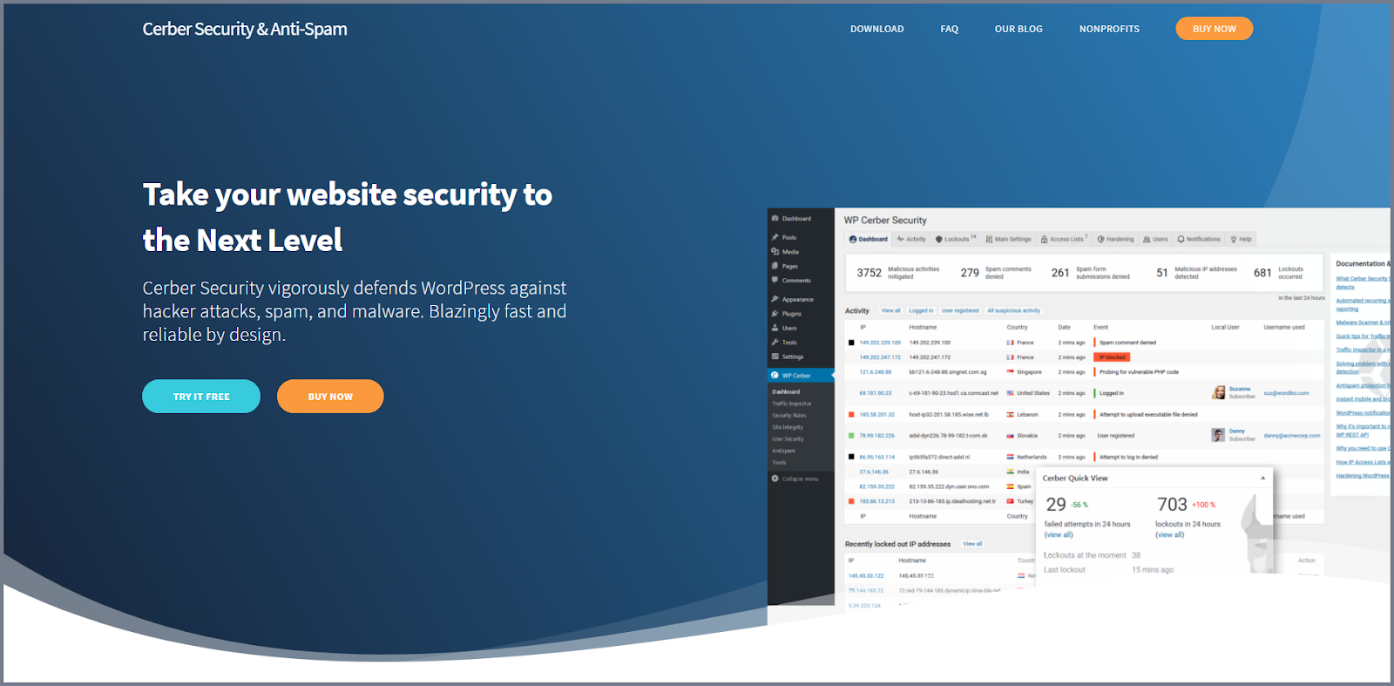The height and width of the screenshot is (686, 1394).
Task: Open the Access Lists tab
Action: click(1064, 239)
